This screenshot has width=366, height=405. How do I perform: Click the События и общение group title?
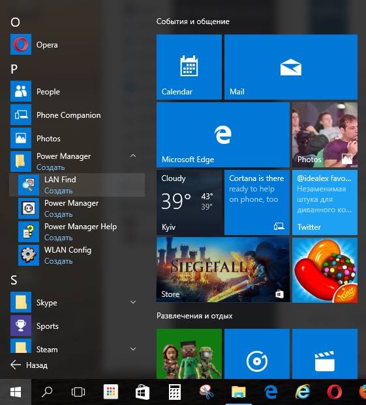tap(193, 21)
